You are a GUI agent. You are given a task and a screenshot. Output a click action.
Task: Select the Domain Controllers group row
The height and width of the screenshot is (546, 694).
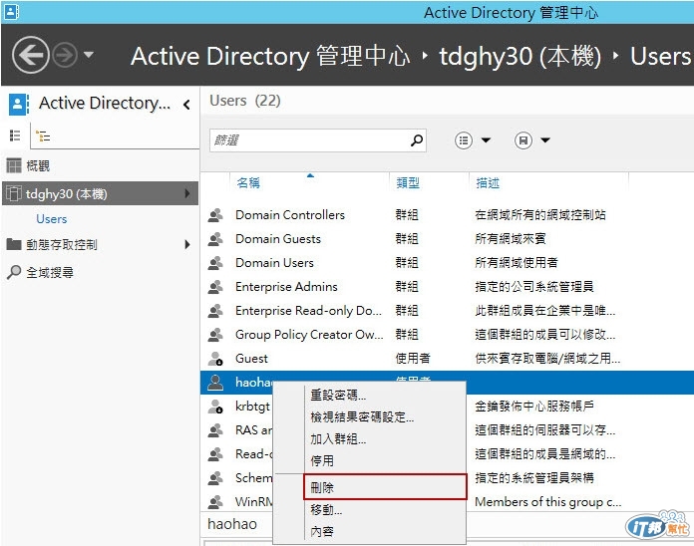pyautogui.click(x=447, y=215)
